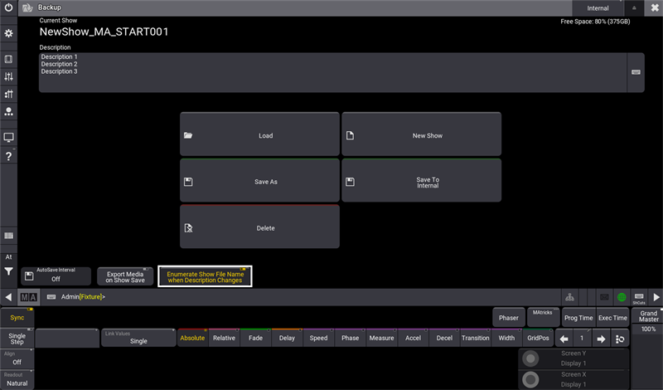Click the Grand Master 100% fader
This screenshot has height=390, width=663.
pyautogui.click(x=647, y=329)
